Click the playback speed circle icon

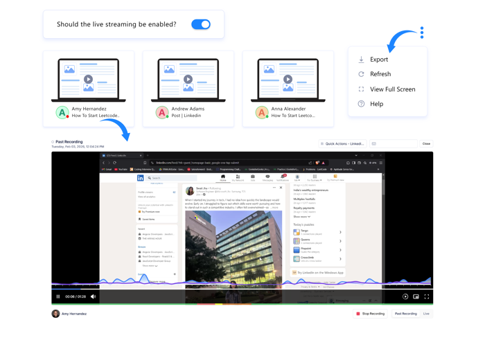(x=405, y=296)
